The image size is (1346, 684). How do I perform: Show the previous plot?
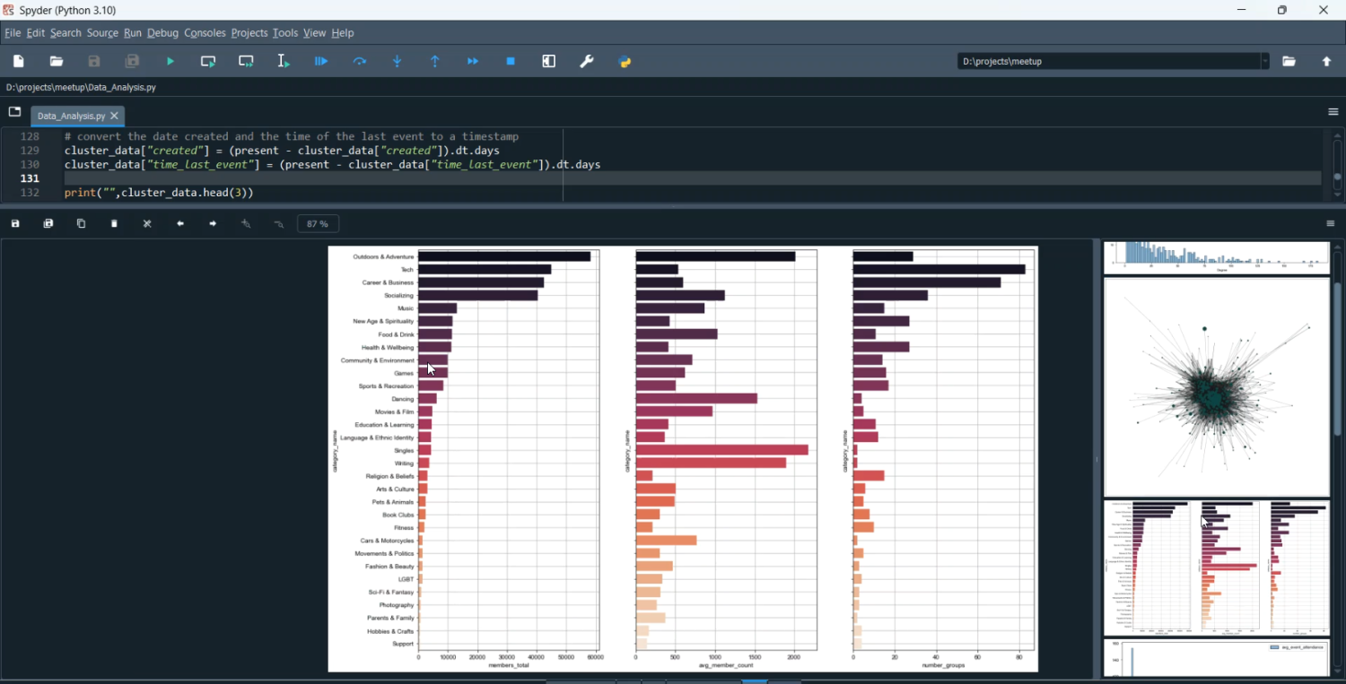pyautogui.click(x=180, y=224)
